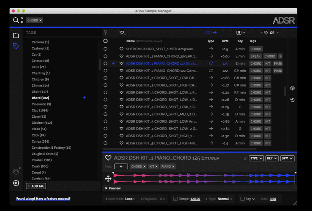Open the settings gear in sidebar
Screen dimensions: 312x211
click(x=16, y=183)
